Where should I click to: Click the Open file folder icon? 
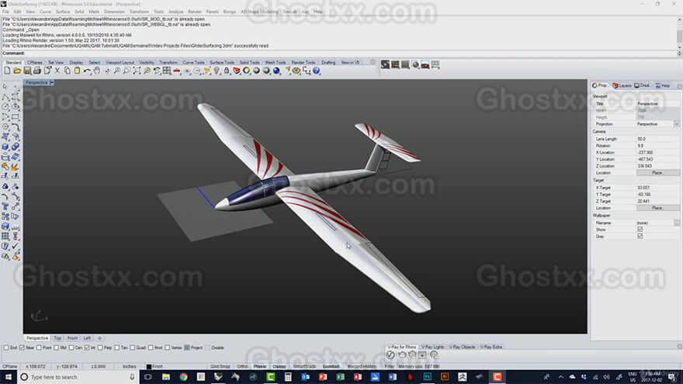coord(17,71)
